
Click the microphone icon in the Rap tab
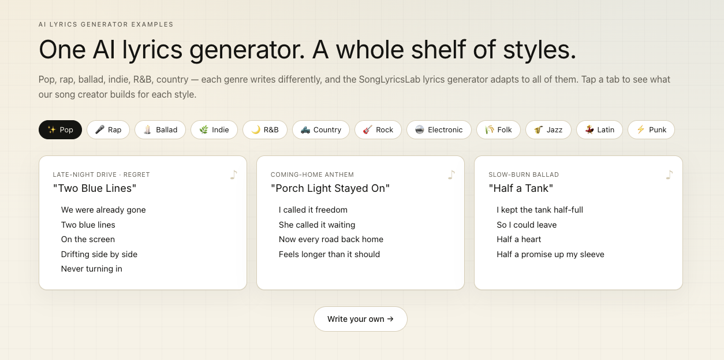[x=99, y=130]
